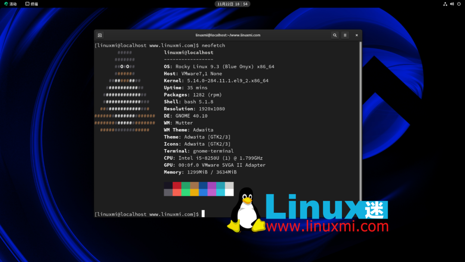
Task: Open a new terminal tab
Action: 99,35
